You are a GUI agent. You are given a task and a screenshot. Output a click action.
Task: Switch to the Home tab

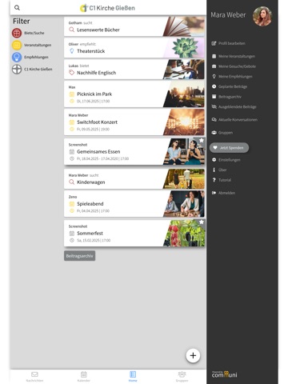133,377
